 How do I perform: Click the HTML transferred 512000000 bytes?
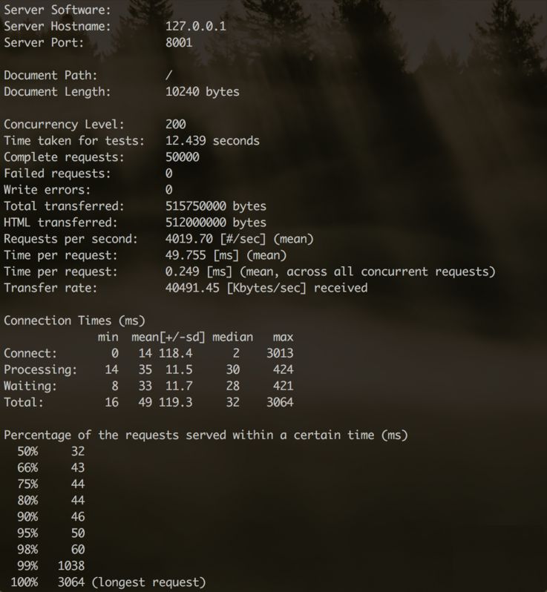(215, 223)
